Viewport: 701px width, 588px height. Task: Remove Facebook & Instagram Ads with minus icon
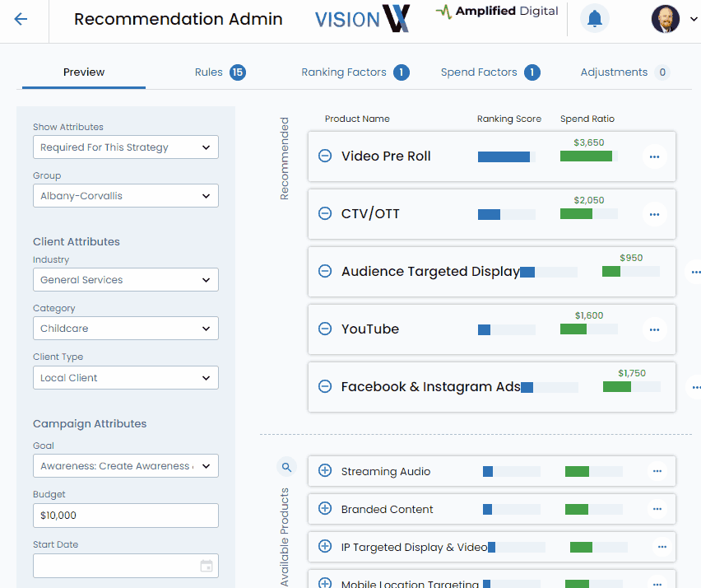[x=325, y=387]
